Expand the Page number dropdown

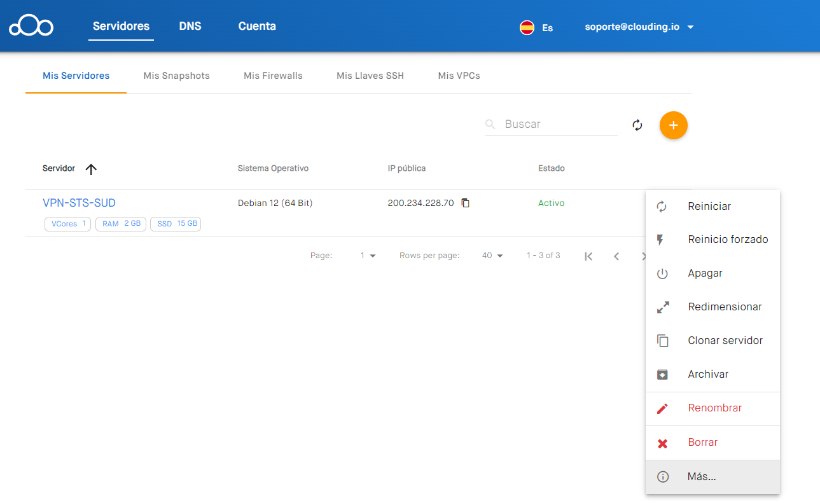[x=368, y=256]
